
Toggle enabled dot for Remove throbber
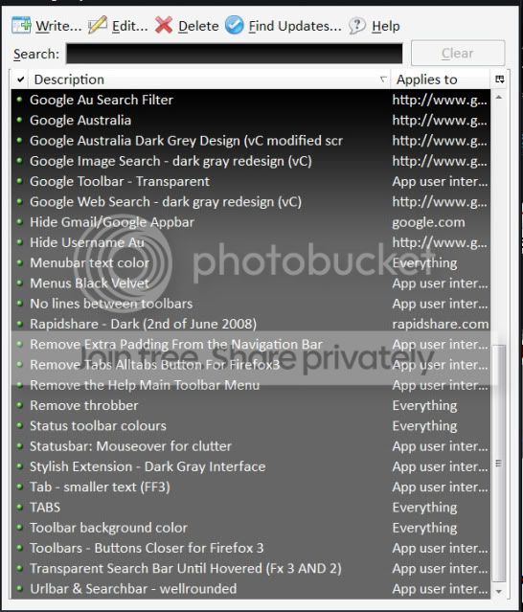coord(19,405)
